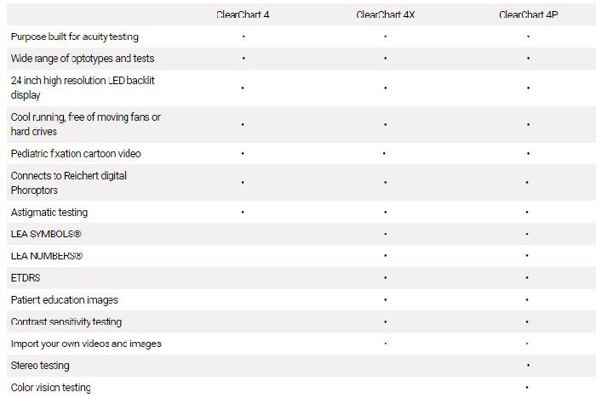Click the "Patient education images" feature text
The width and height of the screenshot is (596, 398).
(65, 300)
